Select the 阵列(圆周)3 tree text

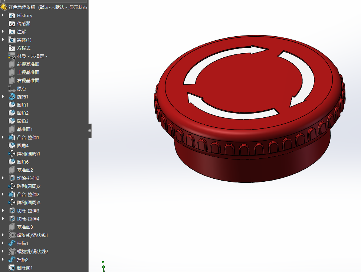tap(29, 203)
